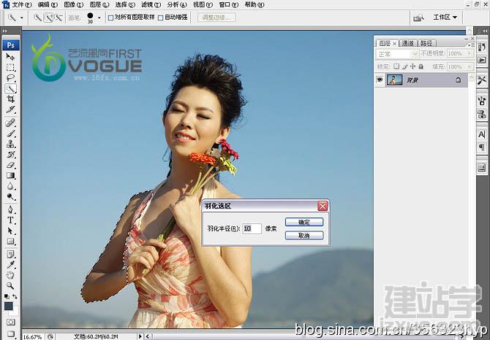
Task: Open the Layers panel options menu
Action: 470,45
